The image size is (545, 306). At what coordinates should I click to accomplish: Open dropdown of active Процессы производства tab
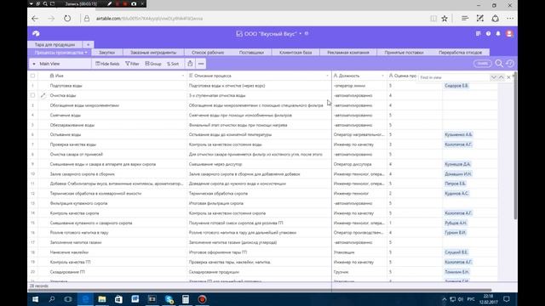pos(86,53)
